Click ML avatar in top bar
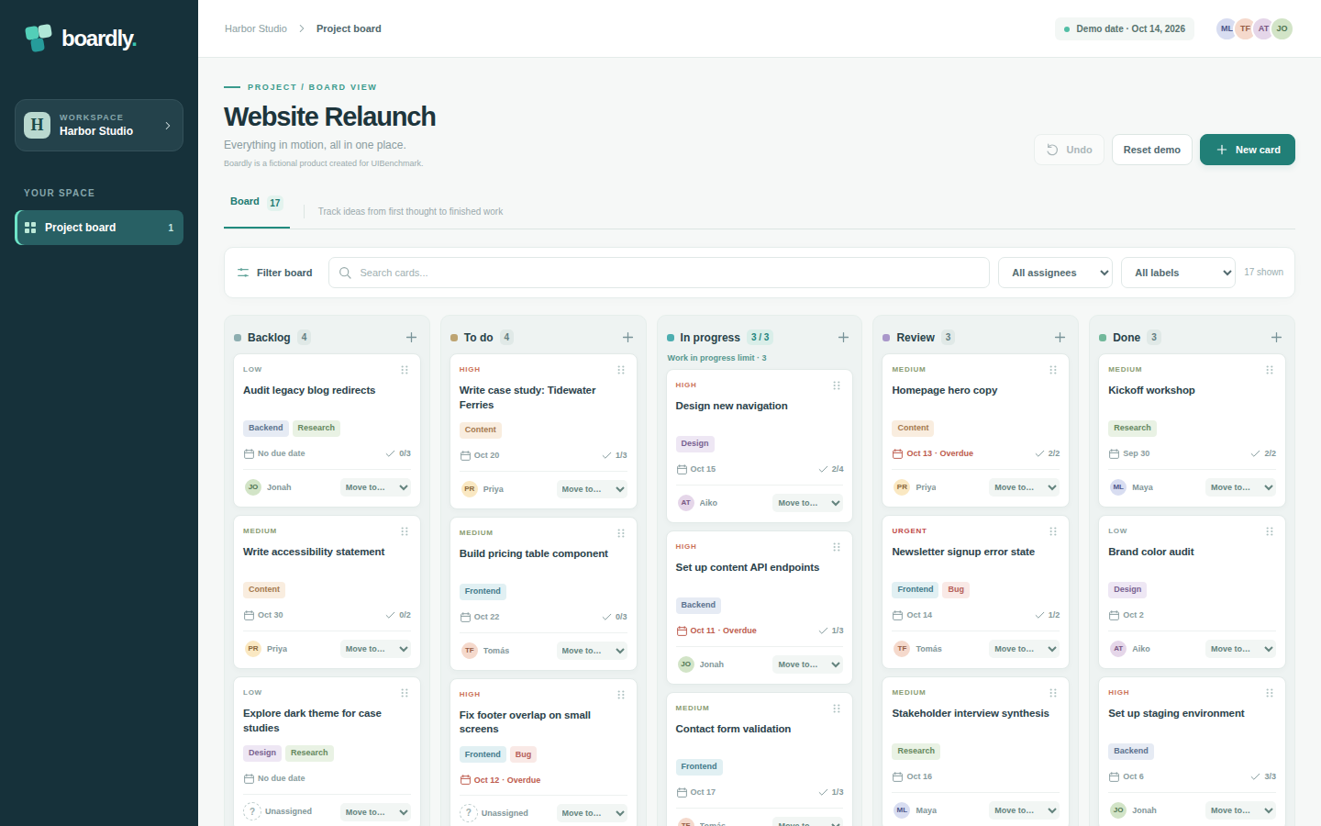Image resolution: width=1321 pixels, height=826 pixels. pos(1227,28)
